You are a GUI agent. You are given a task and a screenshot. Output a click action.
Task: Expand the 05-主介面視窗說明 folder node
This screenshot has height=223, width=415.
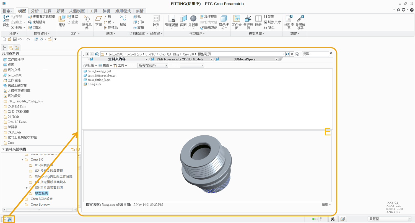(27, 188)
